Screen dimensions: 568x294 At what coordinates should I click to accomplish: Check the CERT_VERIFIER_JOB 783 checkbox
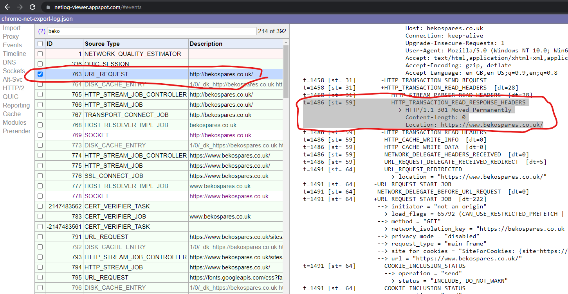(40, 217)
